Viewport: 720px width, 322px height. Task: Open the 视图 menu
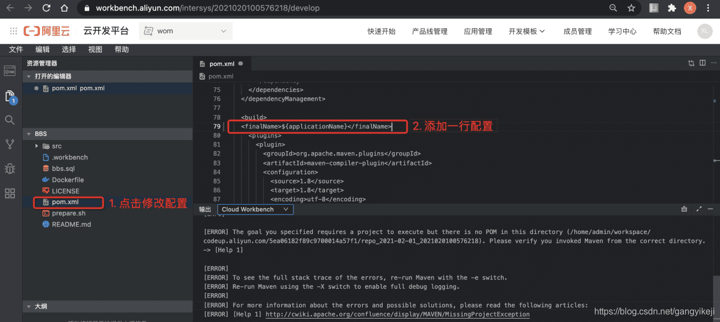[x=95, y=49]
